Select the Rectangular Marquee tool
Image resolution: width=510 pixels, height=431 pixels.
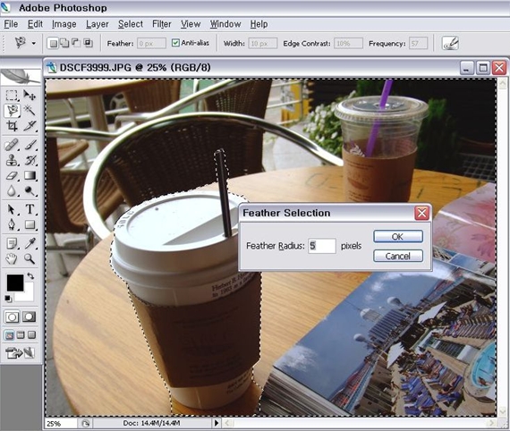pyautogui.click(x=12, y=96)
